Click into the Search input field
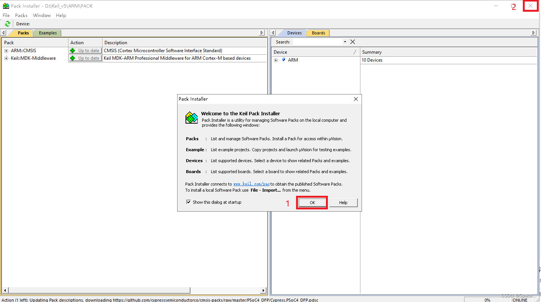This screenshot has height=302, width=541. click(x=317, y=42)
